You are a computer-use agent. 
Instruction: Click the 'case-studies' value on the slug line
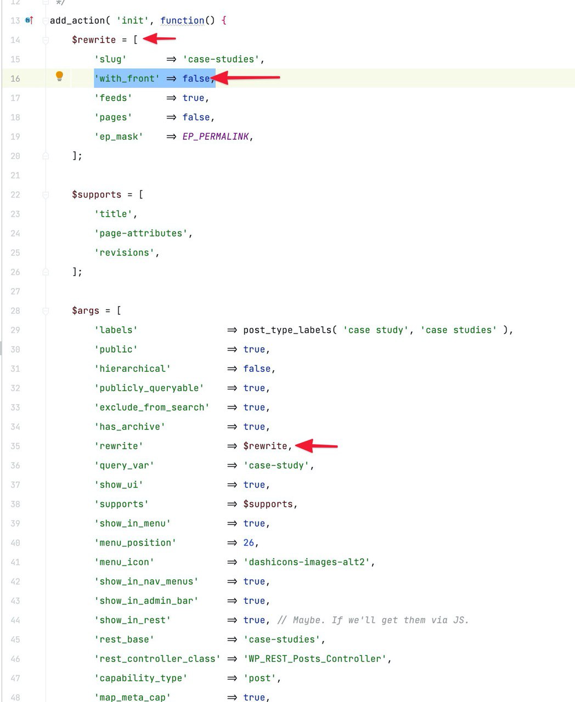[x=221, y=59]
